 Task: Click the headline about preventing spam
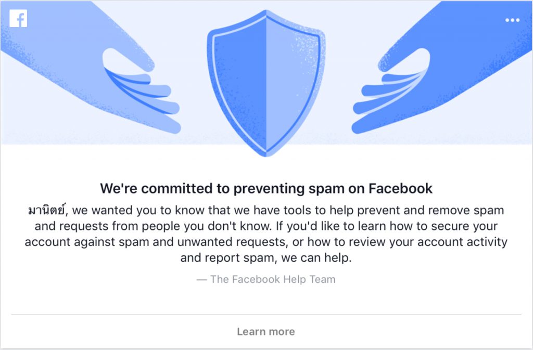266,188
